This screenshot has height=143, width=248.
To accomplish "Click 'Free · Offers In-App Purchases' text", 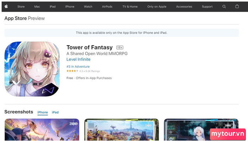I will click(x=89, y=78).
